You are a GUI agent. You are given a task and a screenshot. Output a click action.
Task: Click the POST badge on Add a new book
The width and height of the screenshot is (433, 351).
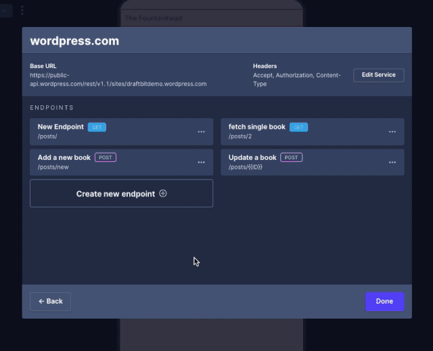tap(106, 157)
